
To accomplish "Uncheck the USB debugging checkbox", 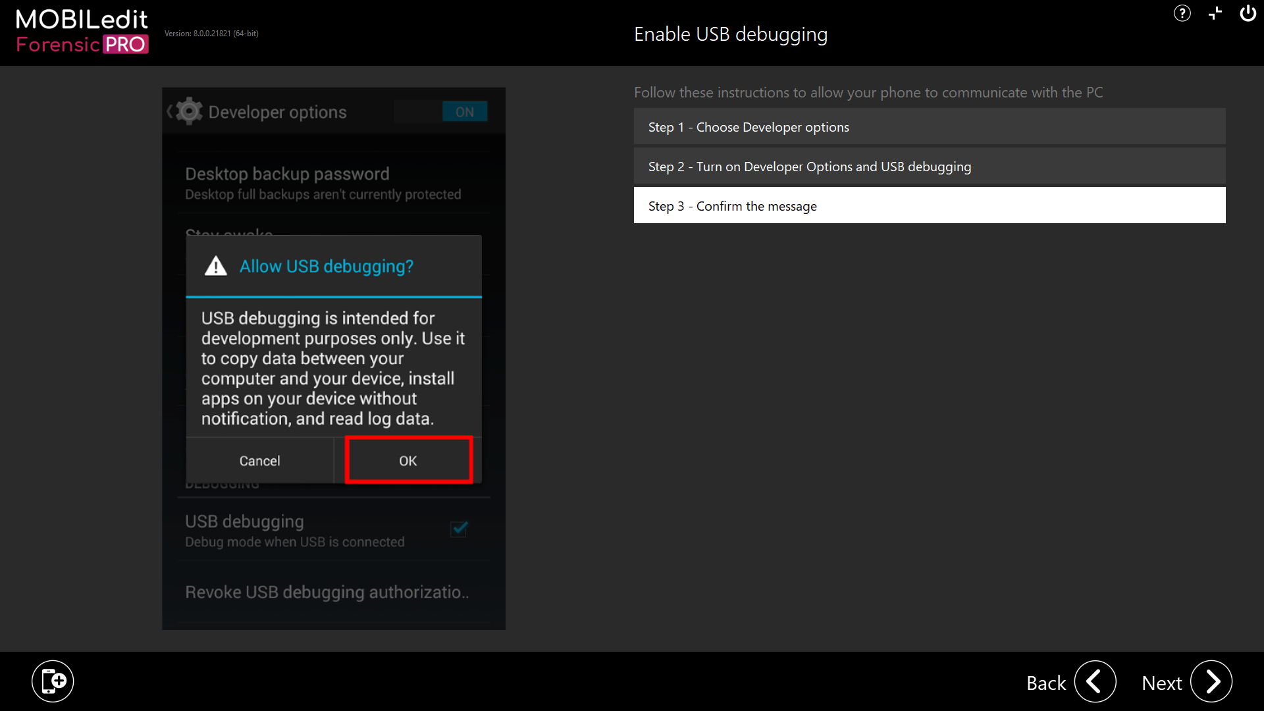I will (459, 529).
